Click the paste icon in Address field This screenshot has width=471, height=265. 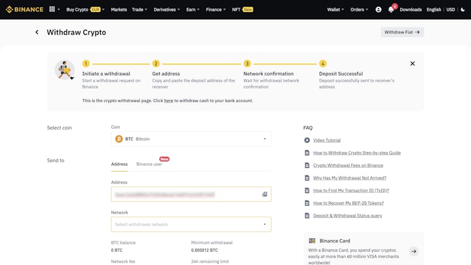265,195
